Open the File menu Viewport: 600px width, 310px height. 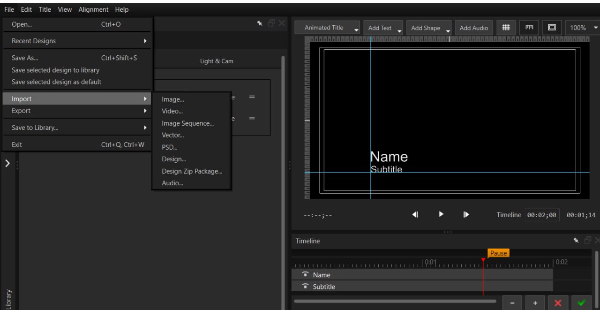point(9,9)
